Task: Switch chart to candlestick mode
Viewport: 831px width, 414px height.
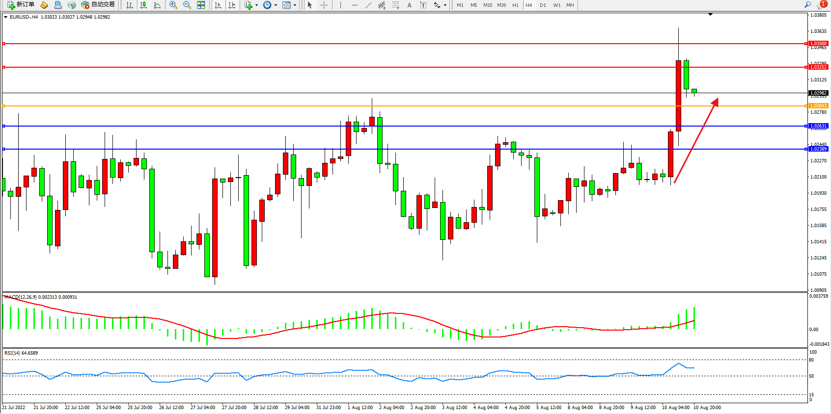Action: click(x=143, y=5)
